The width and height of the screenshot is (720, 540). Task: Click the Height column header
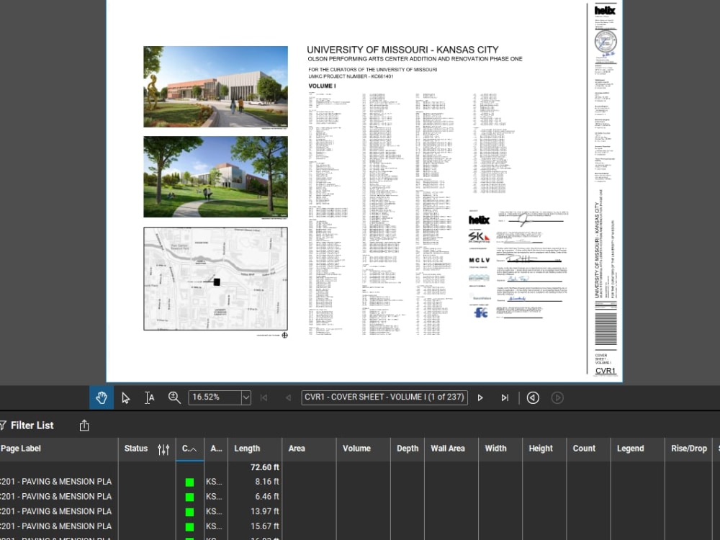pyautogui.click(x=544, y=449)
